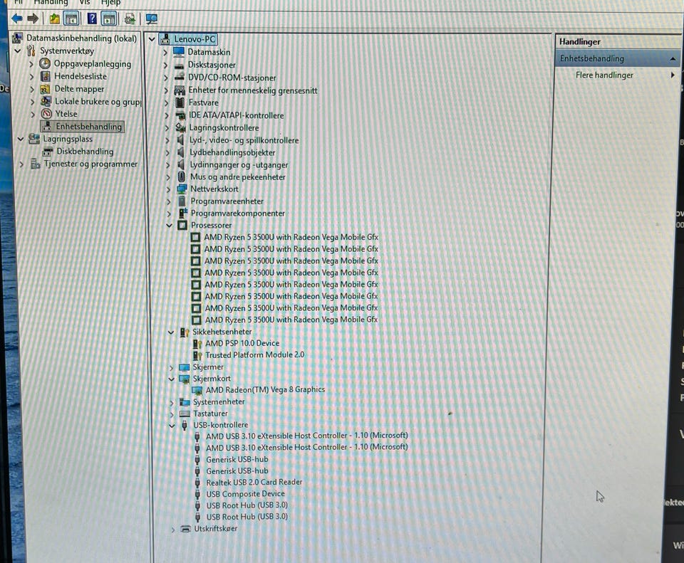Open the Vis menu

85,3
